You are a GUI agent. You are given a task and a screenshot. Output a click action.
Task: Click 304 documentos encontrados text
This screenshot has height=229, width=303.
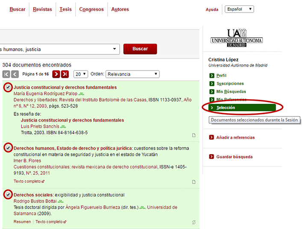click(x=37, y=65)
